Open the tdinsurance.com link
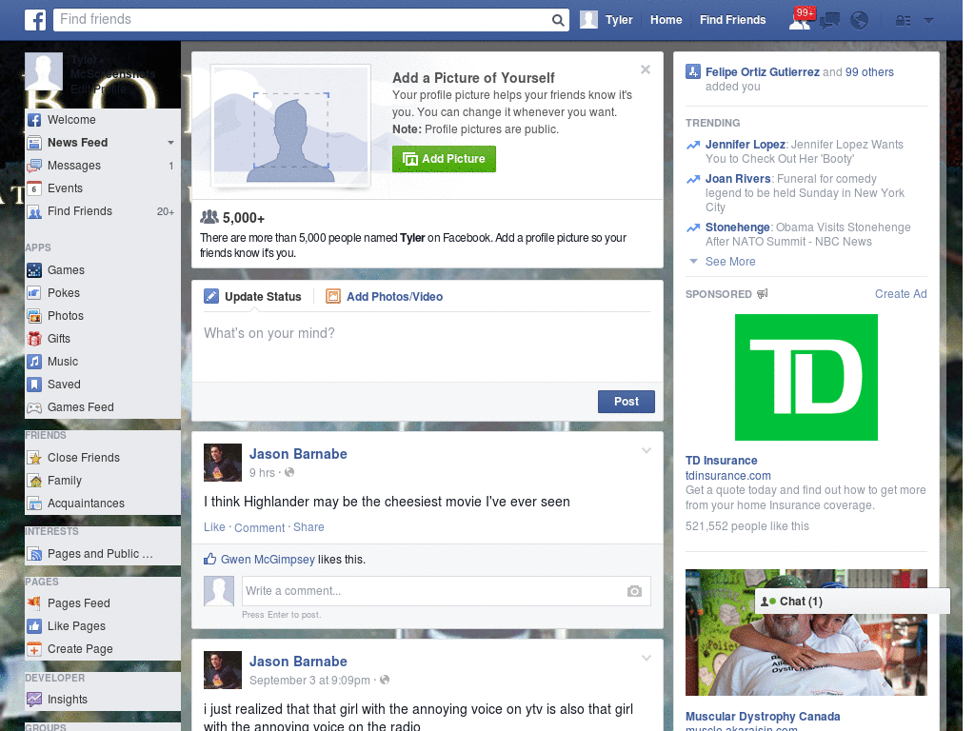 coord(728,476)
